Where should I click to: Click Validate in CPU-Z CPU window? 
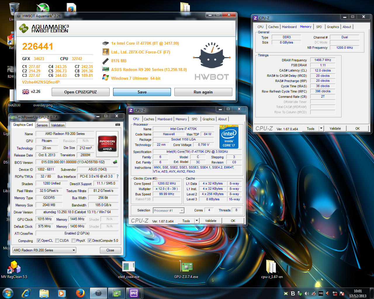coord(211,221)
